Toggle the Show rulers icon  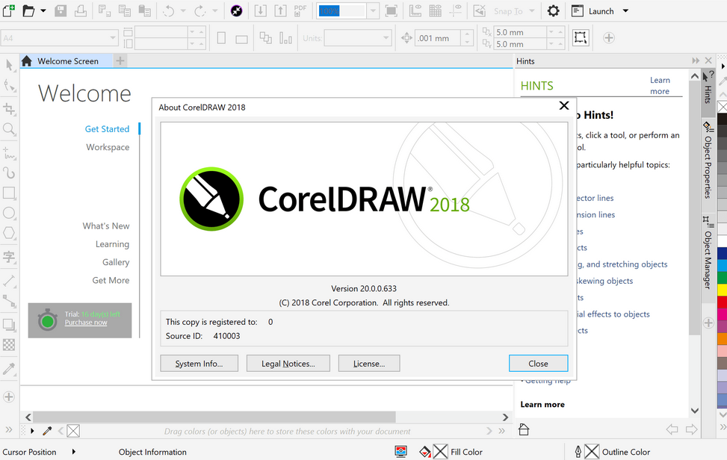point(415,11)
